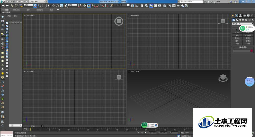Viewport: 255px width, 137px height.
Task: Click the 球体 sphere button
Action: click(237, 35)
